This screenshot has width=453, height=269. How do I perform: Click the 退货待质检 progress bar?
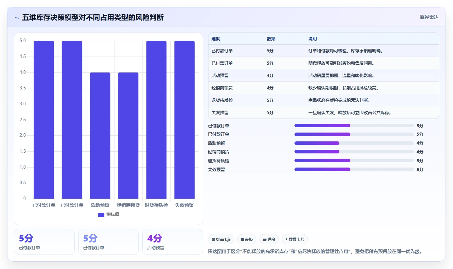[354, 160]
